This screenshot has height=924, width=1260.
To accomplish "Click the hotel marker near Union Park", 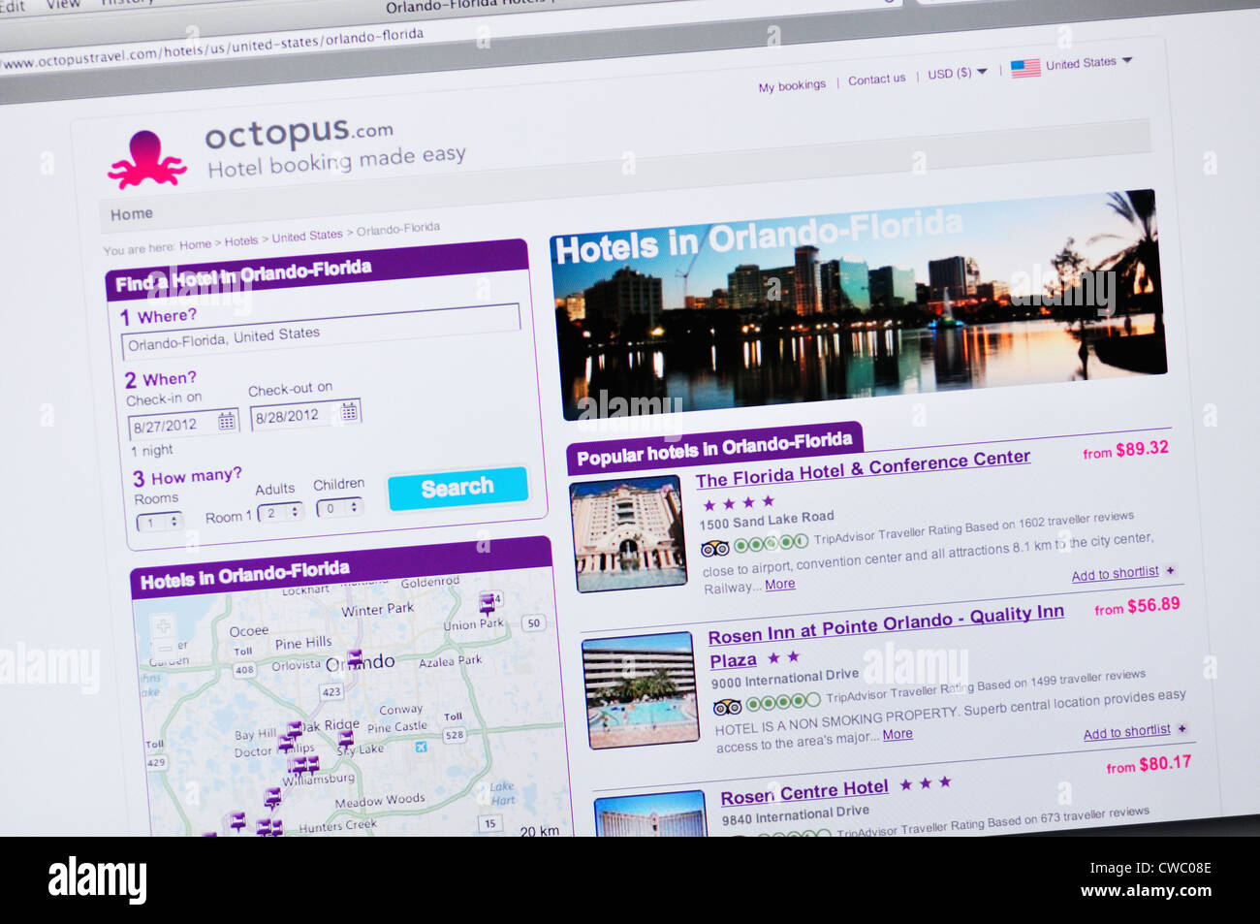I will point(488,604).
